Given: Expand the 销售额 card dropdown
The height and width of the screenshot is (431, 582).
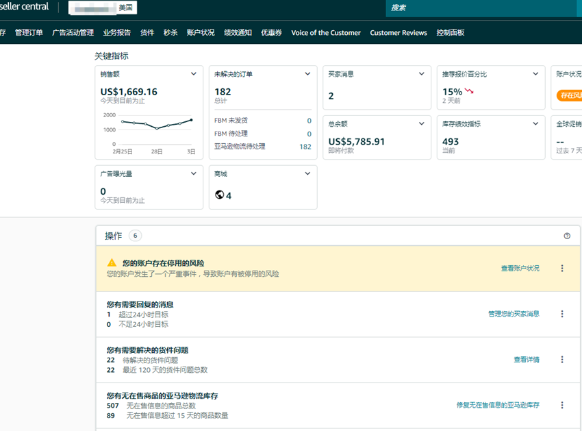Looking at the screenshot, I should pyautogui.click(x=193, y=74).
